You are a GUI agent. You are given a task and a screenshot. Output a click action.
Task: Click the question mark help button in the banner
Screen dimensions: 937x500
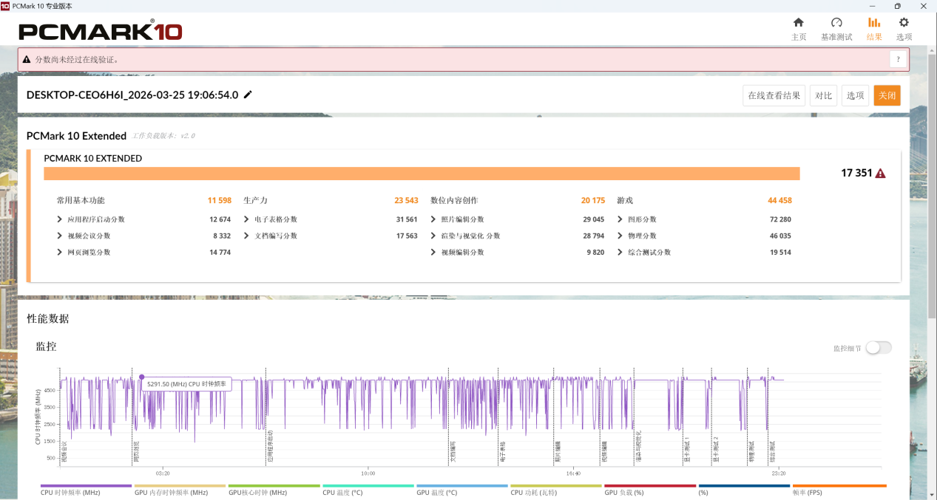[x=898, y=60]
